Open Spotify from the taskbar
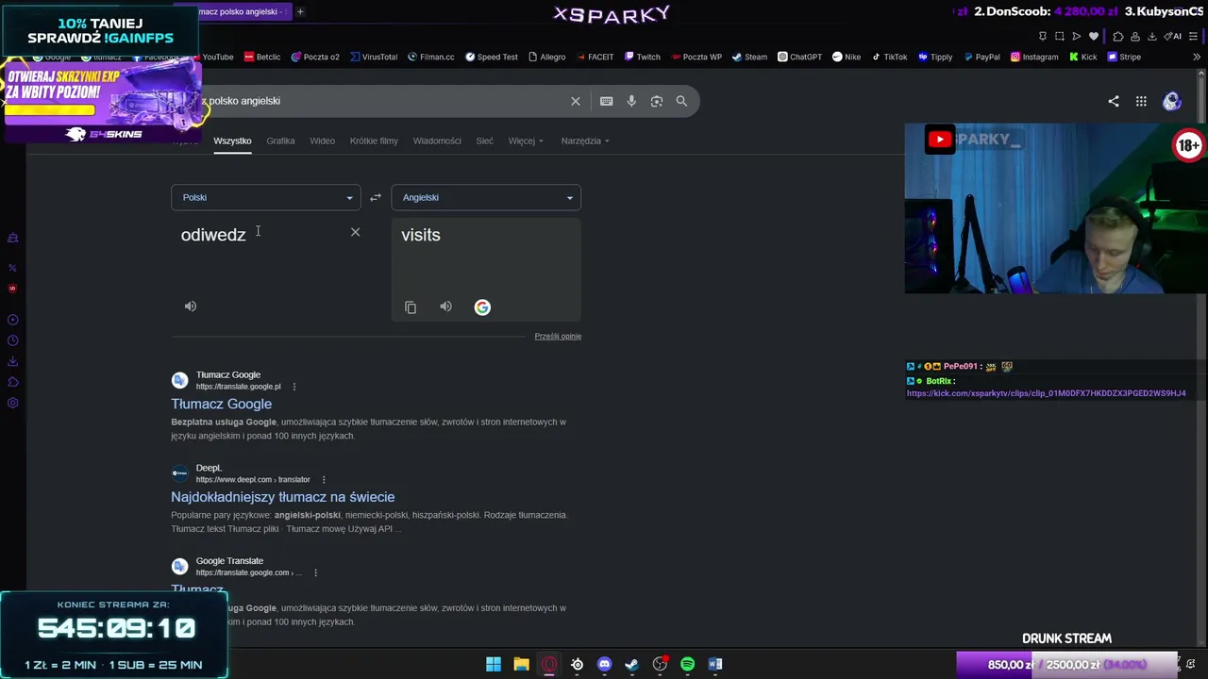 point(687,665)
